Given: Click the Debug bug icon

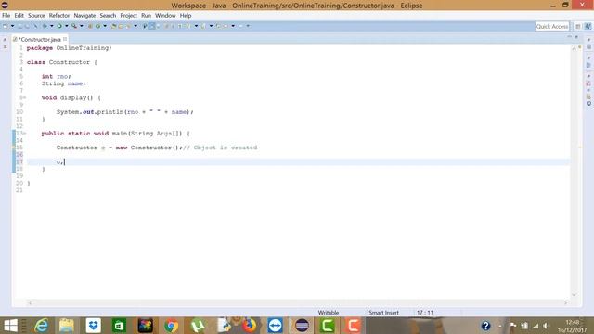Looking at the screenshot, I should 45,26.
